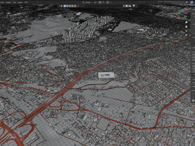Click into the Search field
The height and width of the screenshot is (146, 195).
pos(100,6)
